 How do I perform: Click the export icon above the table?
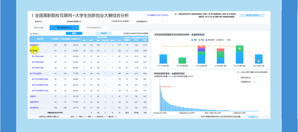point(31,34)
